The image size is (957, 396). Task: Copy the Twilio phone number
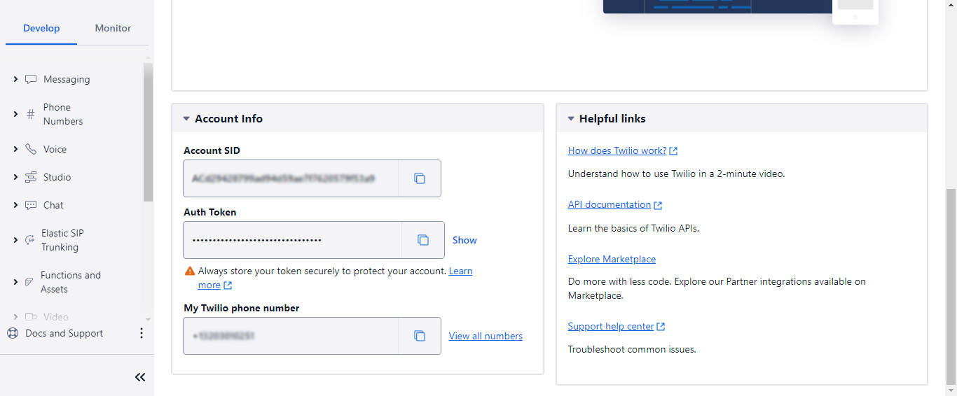pos(420,336)
